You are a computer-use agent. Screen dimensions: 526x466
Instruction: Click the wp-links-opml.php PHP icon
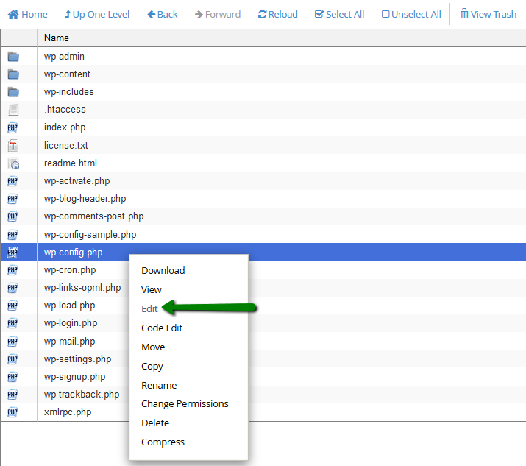13,288
